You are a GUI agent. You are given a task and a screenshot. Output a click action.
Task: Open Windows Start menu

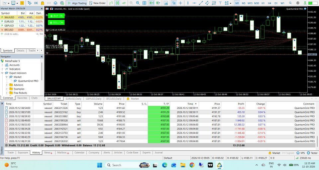click(99, 165)
